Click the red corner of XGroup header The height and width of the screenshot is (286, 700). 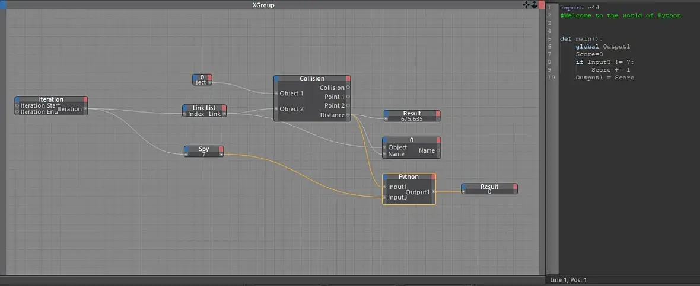pyautogui.click(x=542, y=5)
